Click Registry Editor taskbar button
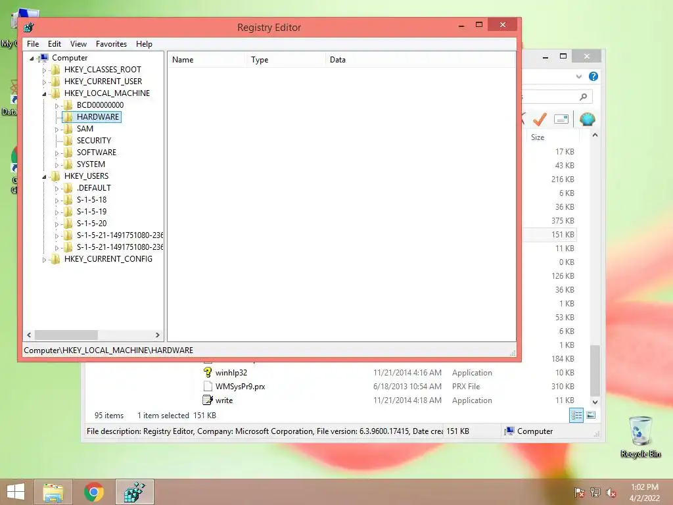The height and width of the screenshot is (505, 673). coord(134,492)
